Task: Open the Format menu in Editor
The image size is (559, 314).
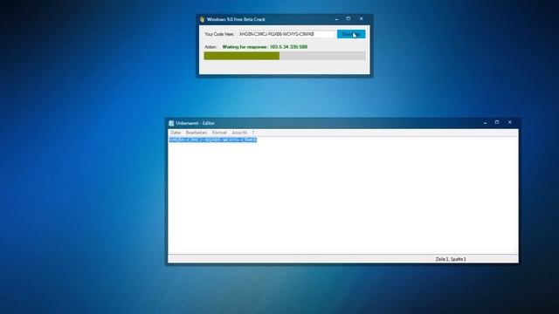Action: tap(219, 133)
